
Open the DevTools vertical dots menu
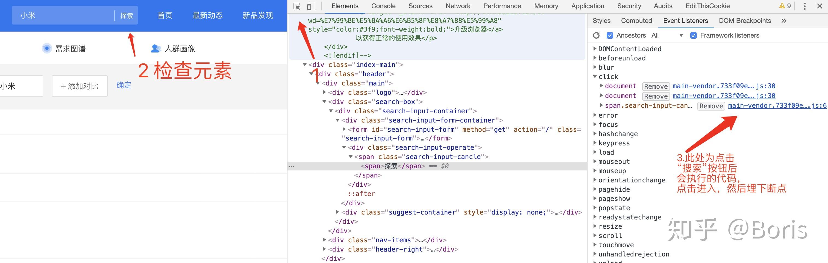click(x=804, y=6)
